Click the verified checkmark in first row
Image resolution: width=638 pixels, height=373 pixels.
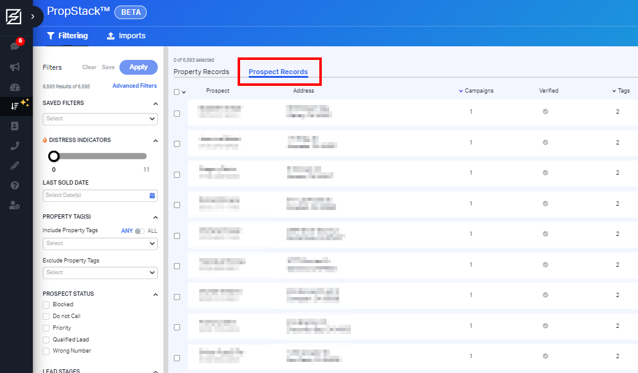[x=545, y=112]
